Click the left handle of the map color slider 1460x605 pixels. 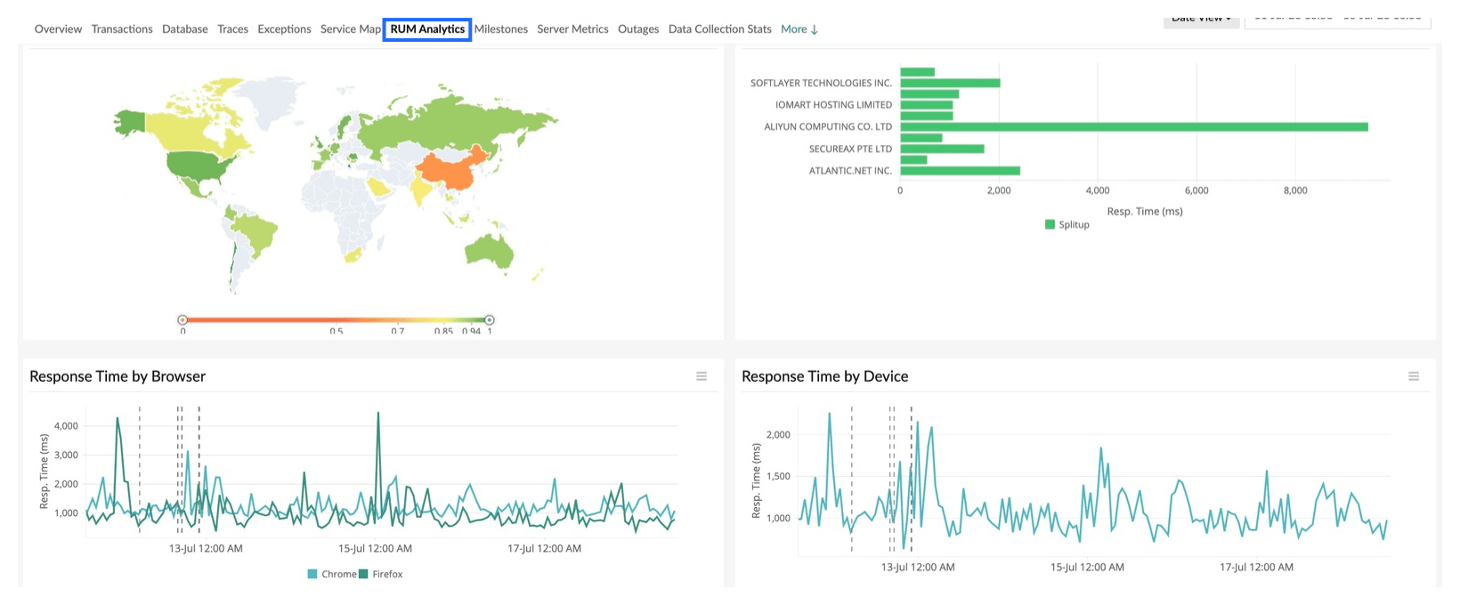182,319
